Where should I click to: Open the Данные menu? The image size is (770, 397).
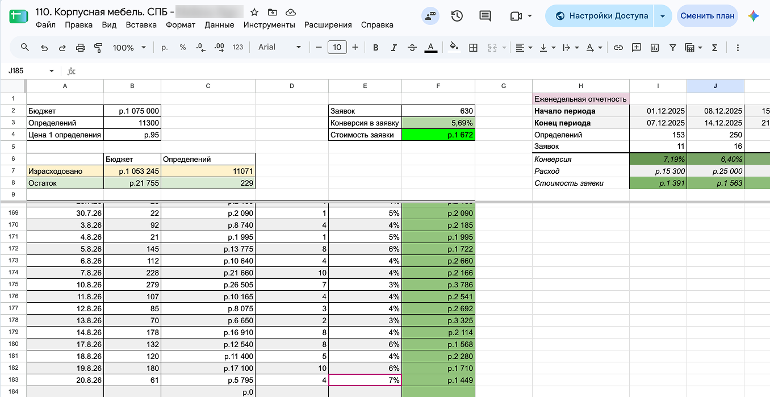click(x=219, y=25)
